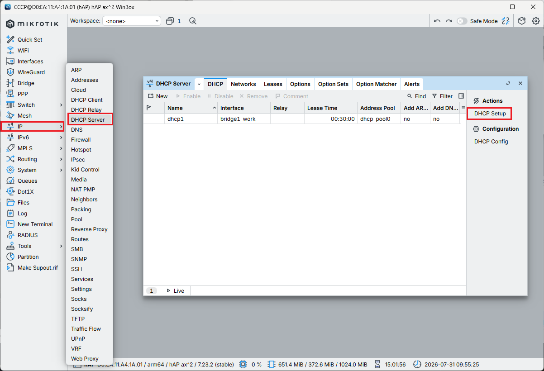Click the New button

(157, 96)
